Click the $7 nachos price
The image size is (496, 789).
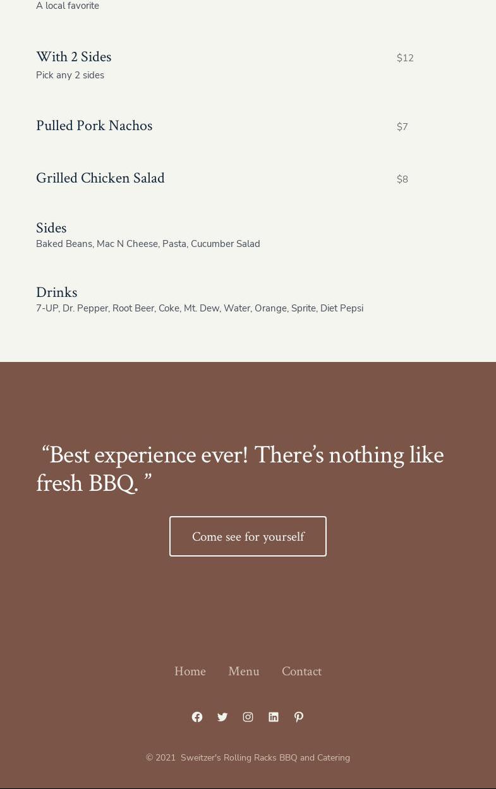click(x=402, y=127)
